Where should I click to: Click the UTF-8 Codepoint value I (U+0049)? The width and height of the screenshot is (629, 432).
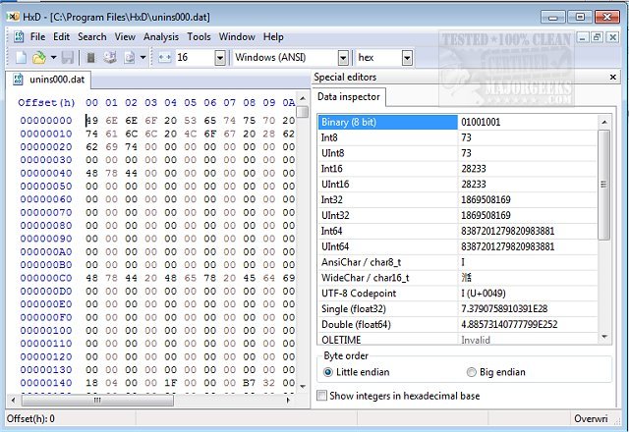pos(483,294)
